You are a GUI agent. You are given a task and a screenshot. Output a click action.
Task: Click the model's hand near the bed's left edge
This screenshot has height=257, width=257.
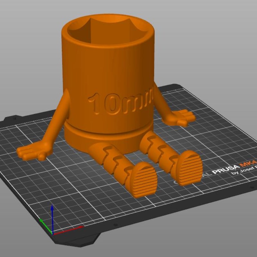(x=35, y=151)
